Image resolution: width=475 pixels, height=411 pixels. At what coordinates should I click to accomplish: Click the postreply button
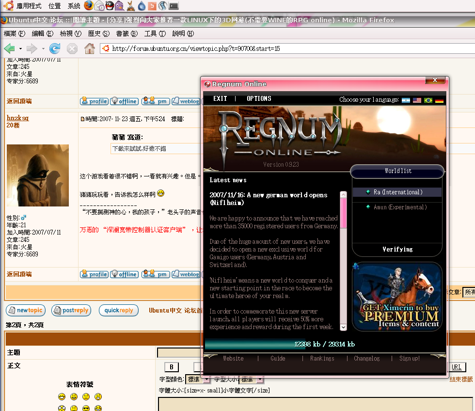[x=71, y=310]
